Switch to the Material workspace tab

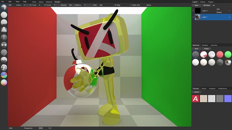click(49, 2)
